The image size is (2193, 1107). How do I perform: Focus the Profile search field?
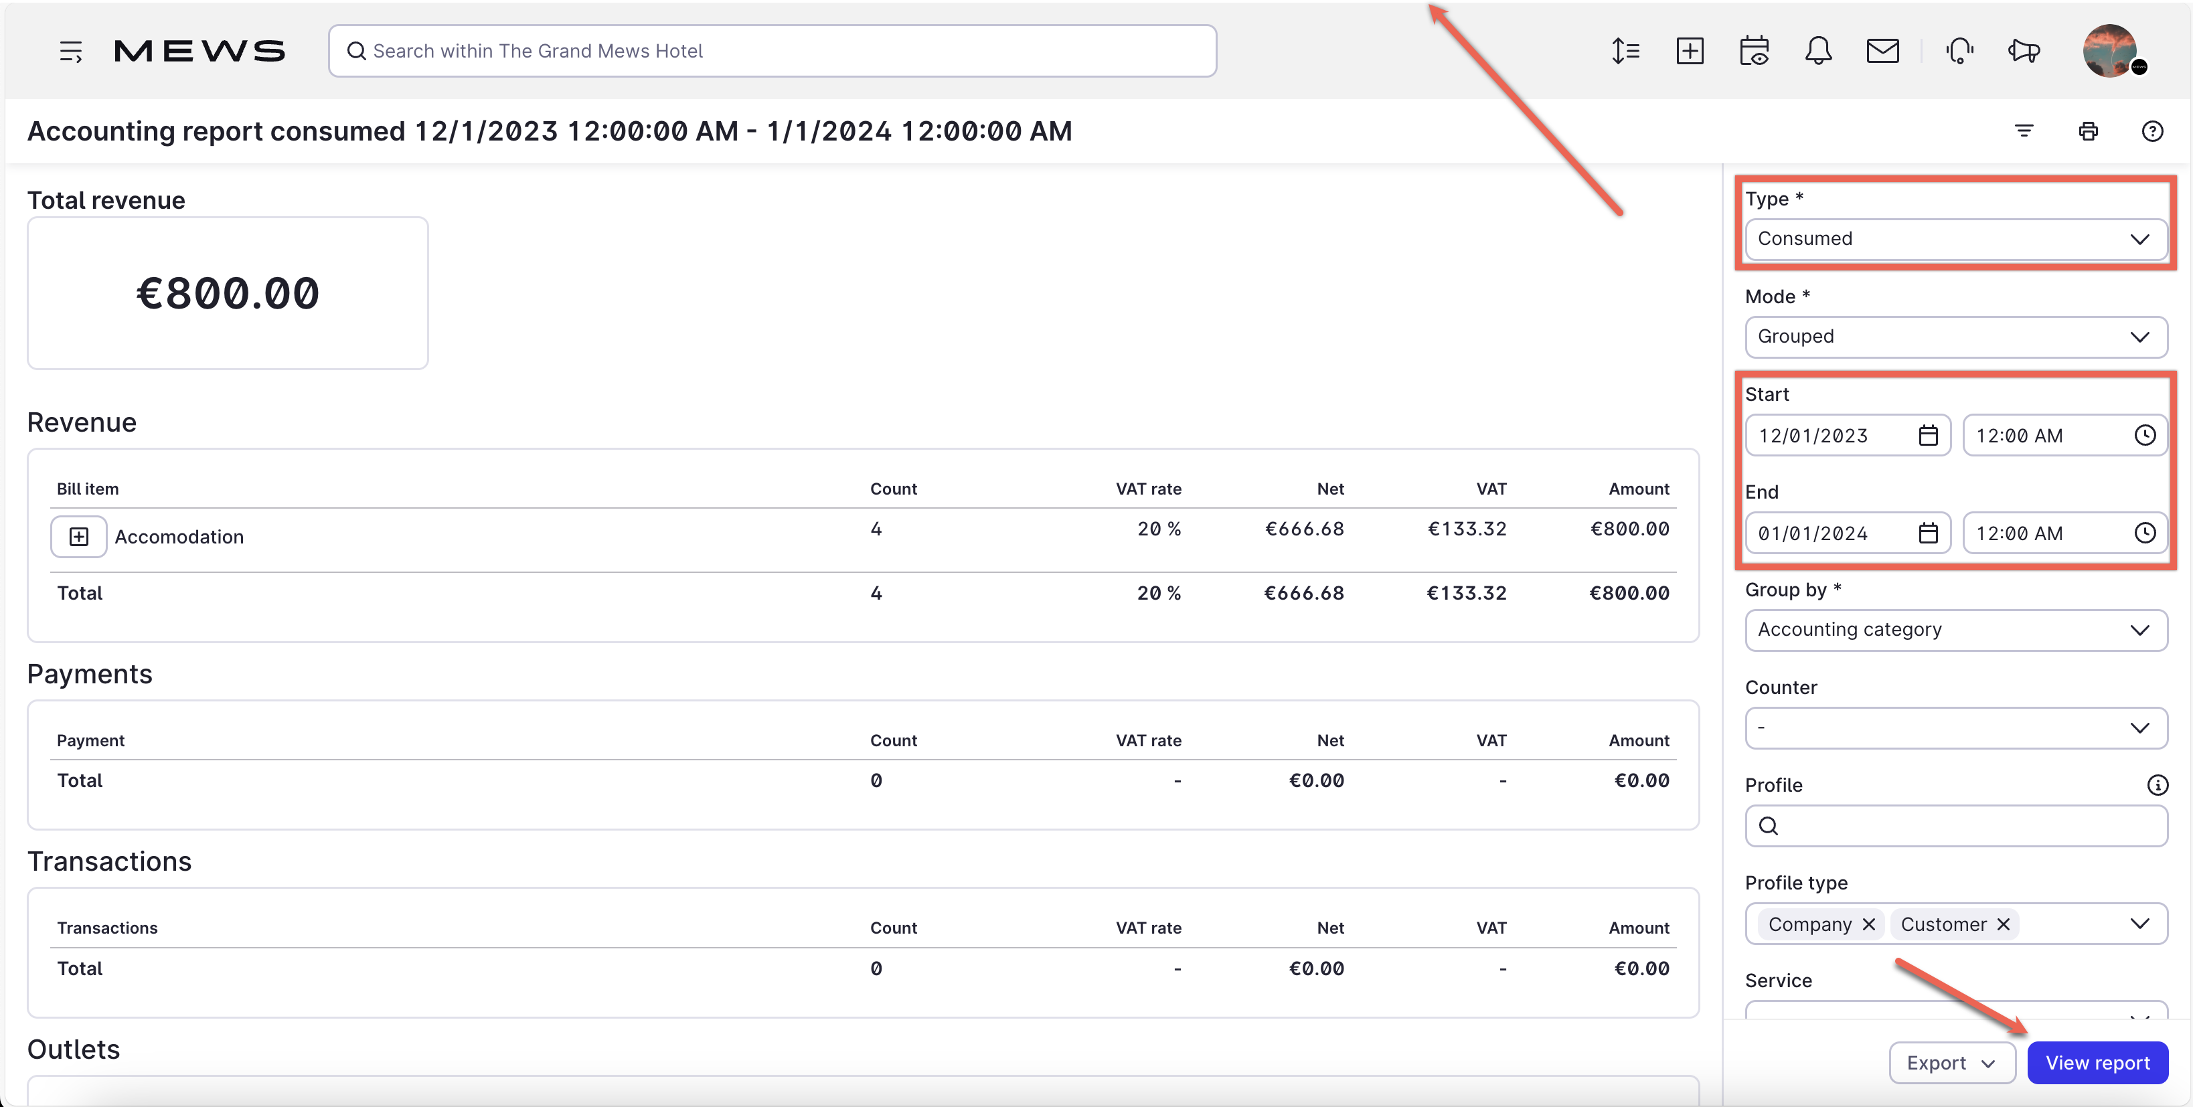click(x=1955, y=826)
